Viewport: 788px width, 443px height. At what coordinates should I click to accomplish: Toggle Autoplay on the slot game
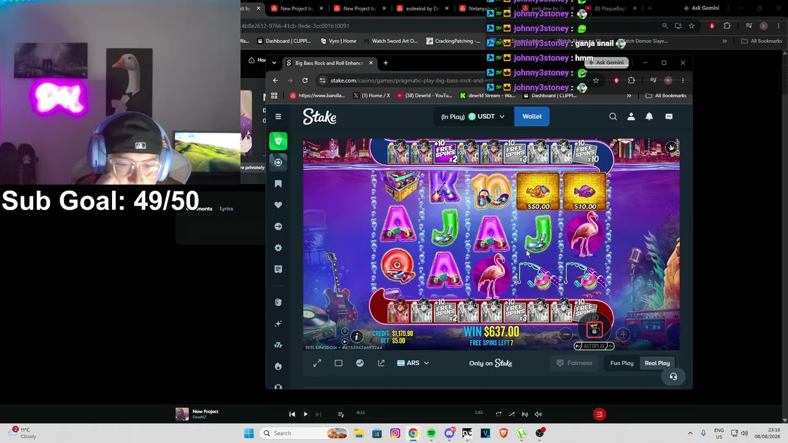click(594, 346)
